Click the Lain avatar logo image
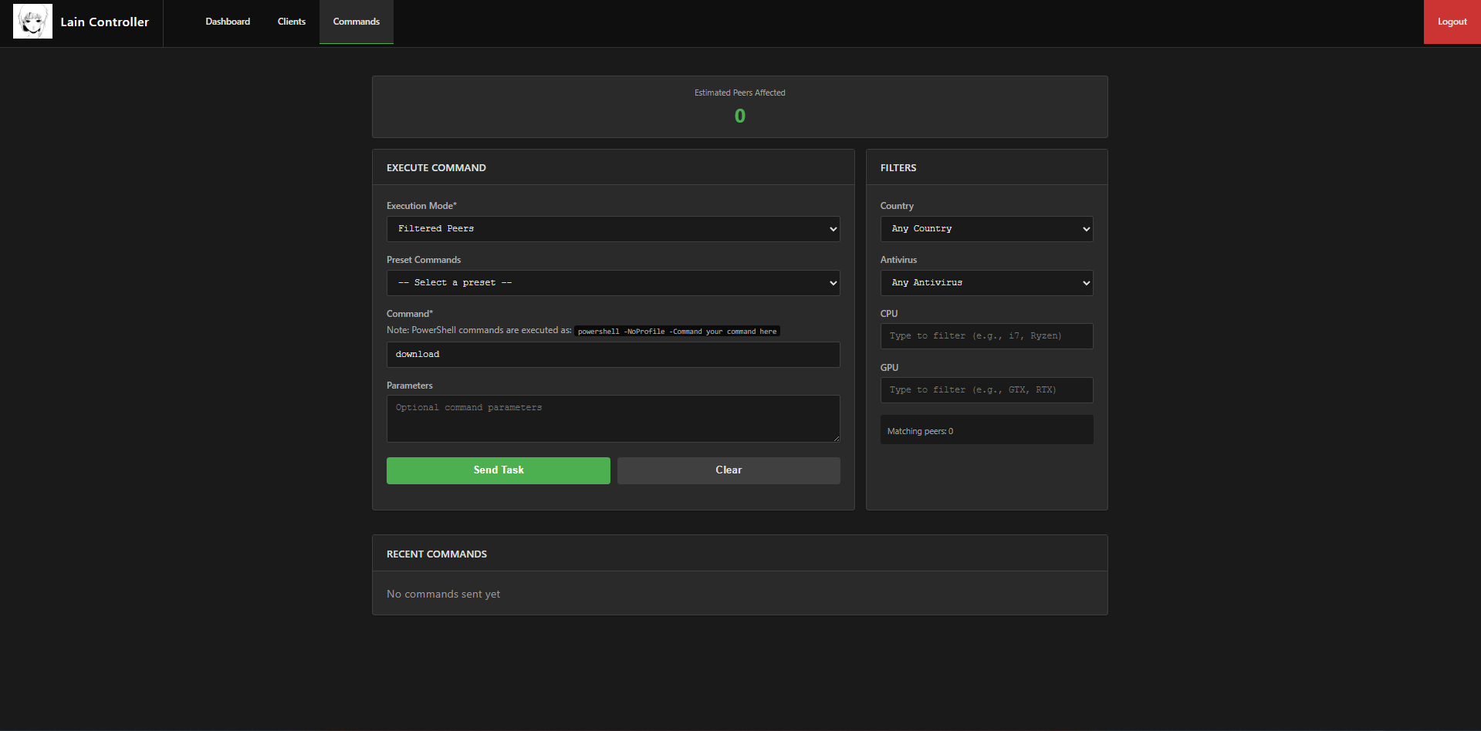Image resolution: width=1481 pixels, height=731 pixels. click(x=32, y=22)
